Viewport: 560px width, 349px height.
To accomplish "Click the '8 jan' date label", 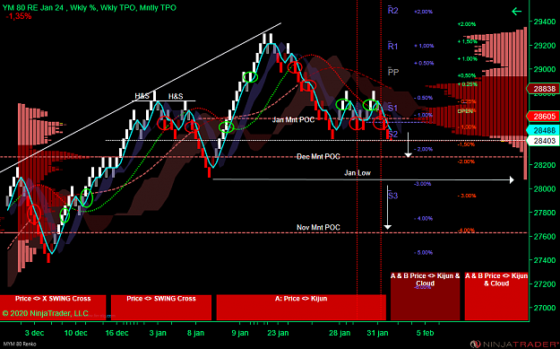I will coord(195,333).
